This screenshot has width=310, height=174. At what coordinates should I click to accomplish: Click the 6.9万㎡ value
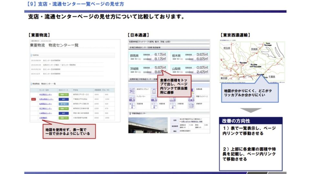(202, 59)
